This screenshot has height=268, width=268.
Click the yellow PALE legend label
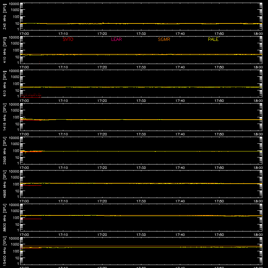tap(213, 39)
